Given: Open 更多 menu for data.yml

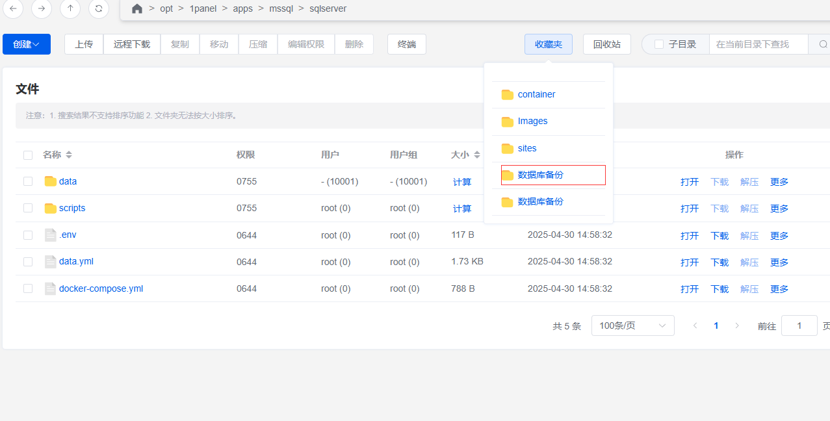Looking at the screenshot, I should (779, 262).
